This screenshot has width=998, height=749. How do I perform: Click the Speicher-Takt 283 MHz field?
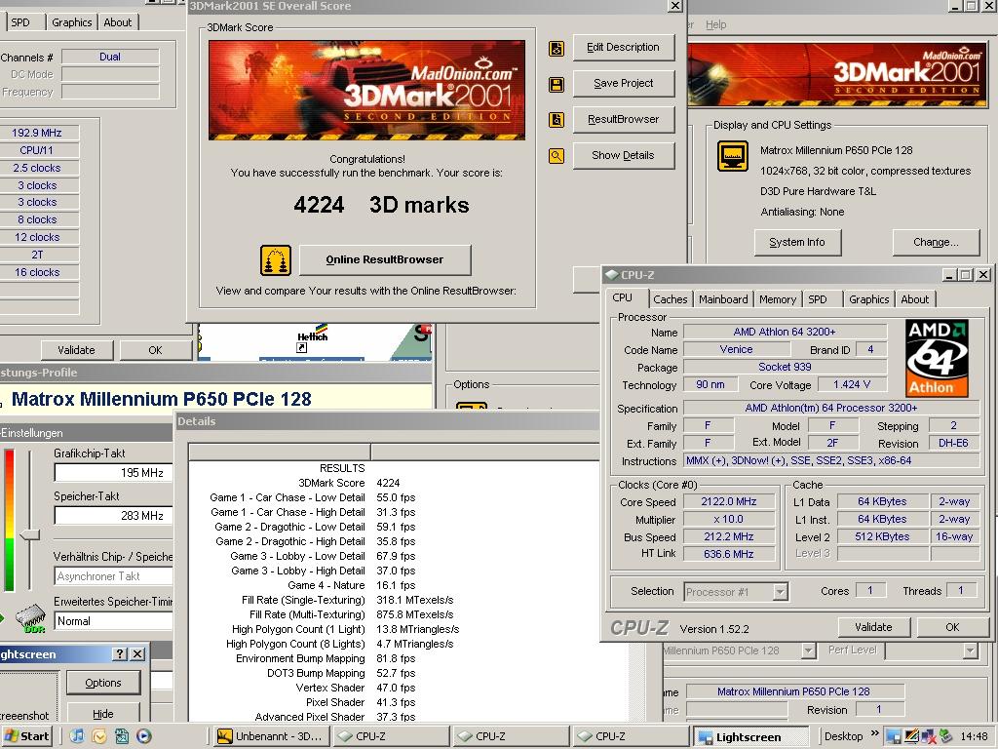(x=113, y=516)
